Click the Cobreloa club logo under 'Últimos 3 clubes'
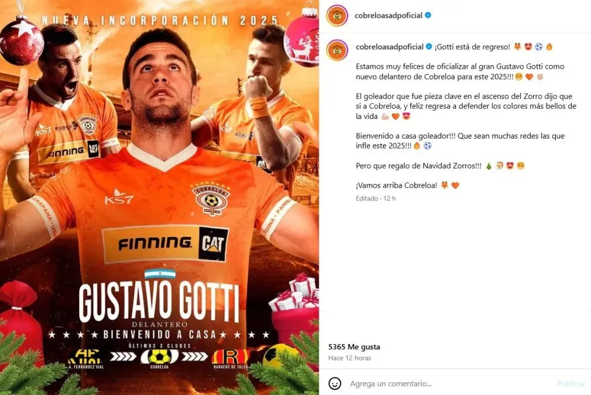Image resolution: width=591 pixels, height=395 pixels. [x=159, y=356]
